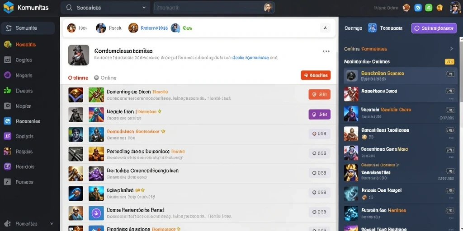Click the blue icon beside Tonnuoets
Viewport: 463px width, 231px height.
[373, 28]
